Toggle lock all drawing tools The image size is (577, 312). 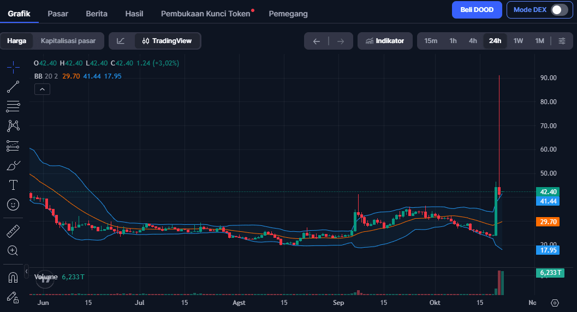13,297
